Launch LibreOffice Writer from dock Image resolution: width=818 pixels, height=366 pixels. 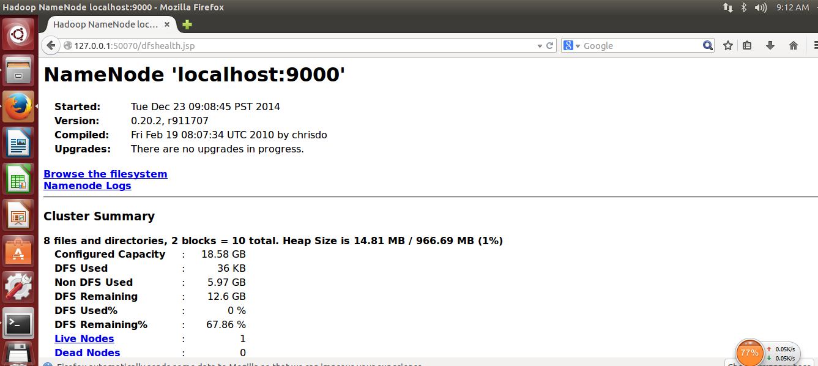18,143
